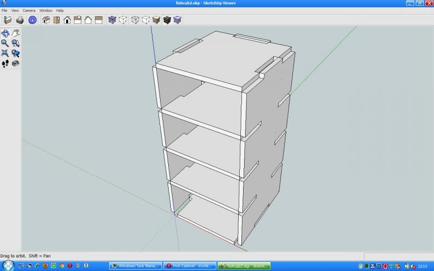Enable Monochrome face style
This screenshot has height=271, width=434.
pos(177,20)
